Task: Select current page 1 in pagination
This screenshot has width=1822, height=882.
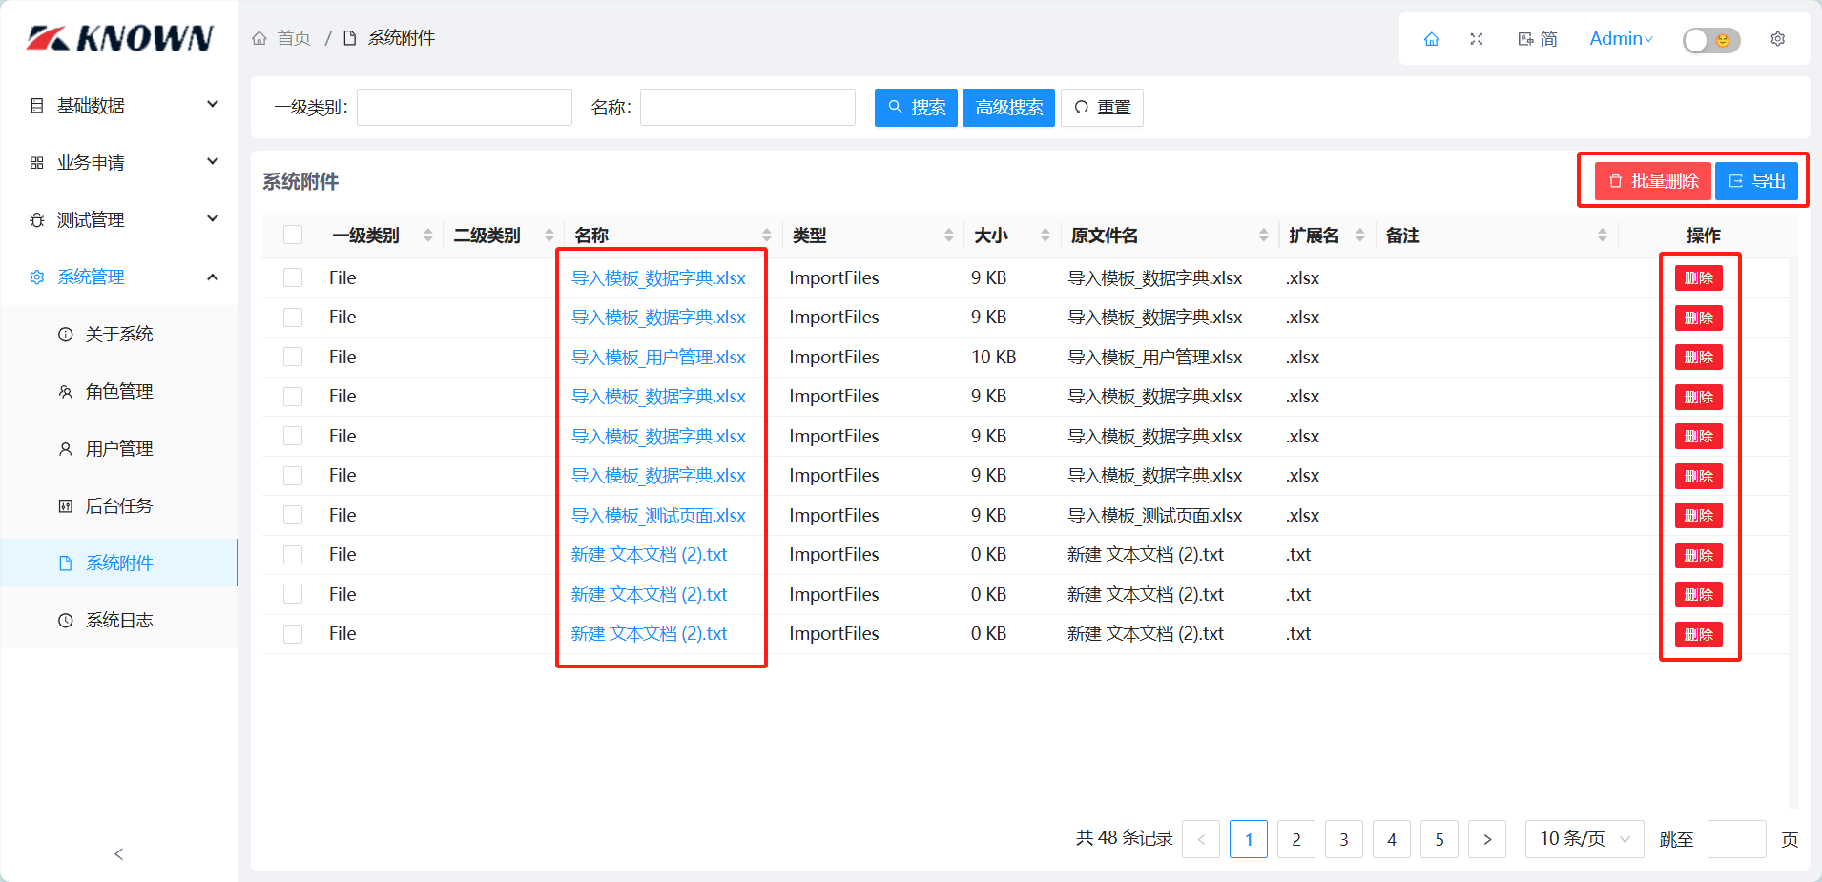Action: tap(1249, 839)
